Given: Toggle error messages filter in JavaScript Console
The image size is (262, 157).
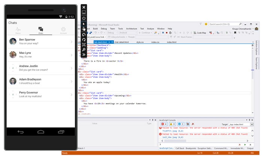Looking at the screenshot, I should click(x=164, y=124).
